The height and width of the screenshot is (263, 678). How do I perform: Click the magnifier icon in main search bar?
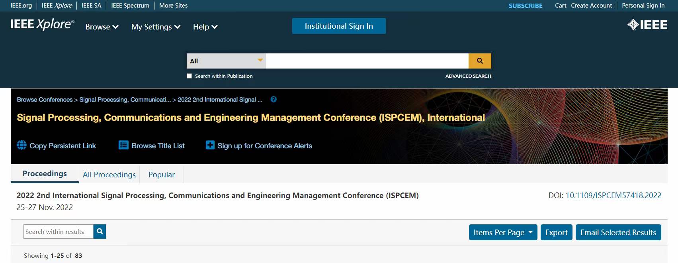coord(480,61)
